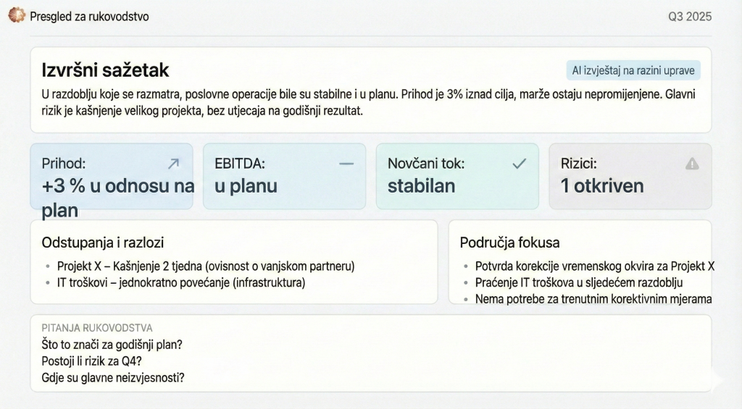Click the warning triangle icon on Rizici card
Image resolution: width=742 pixels, height=409 pixels.
click(x=692, y=164)
